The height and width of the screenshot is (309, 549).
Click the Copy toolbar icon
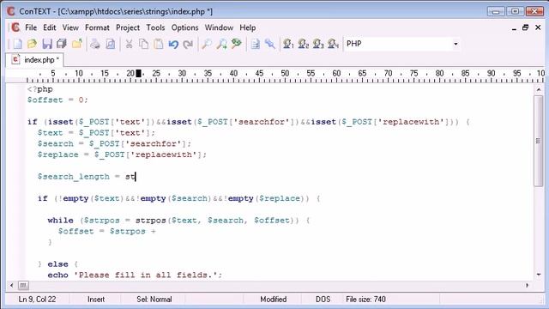(143, 44)
